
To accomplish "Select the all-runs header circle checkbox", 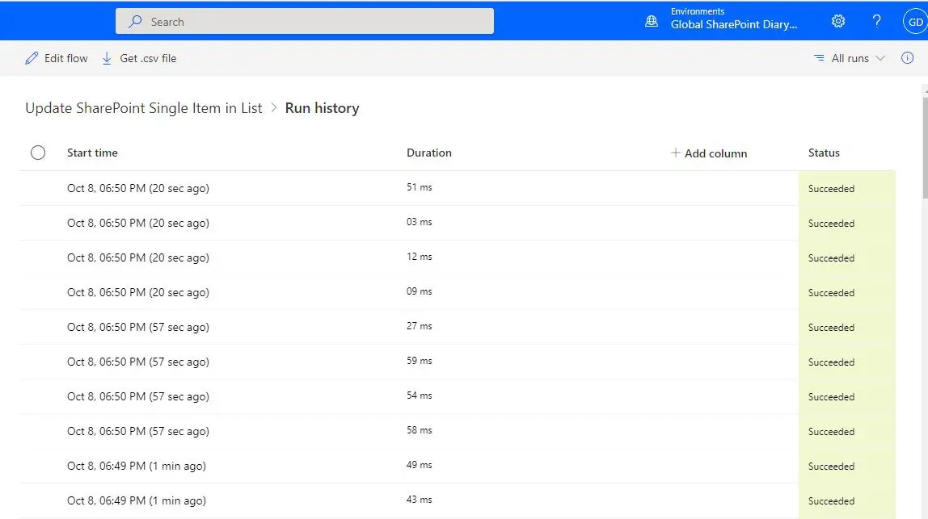I will tap(38, 152).
